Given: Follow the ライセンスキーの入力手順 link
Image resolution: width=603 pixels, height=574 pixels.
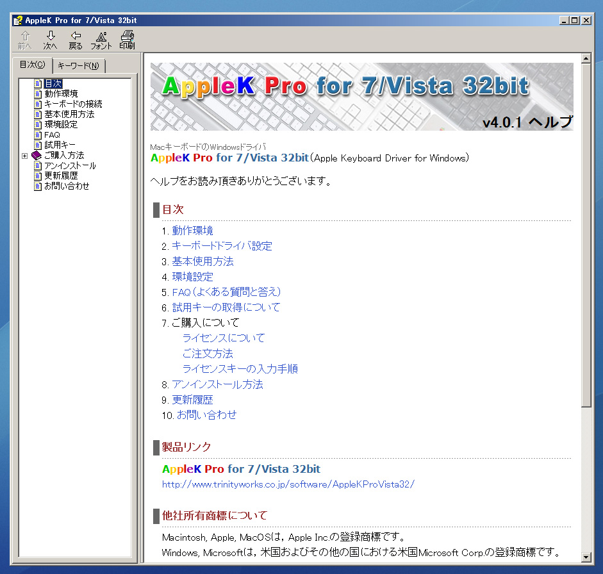Looking at the screenshot, I should 240,369.
